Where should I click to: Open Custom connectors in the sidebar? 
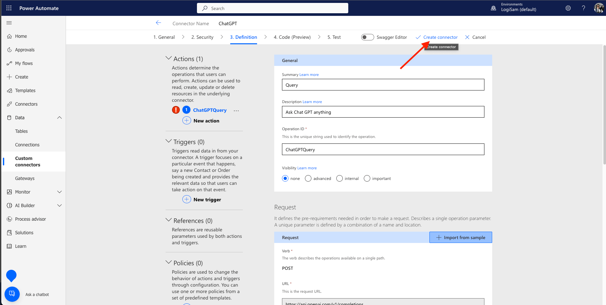tap(34, 162)
